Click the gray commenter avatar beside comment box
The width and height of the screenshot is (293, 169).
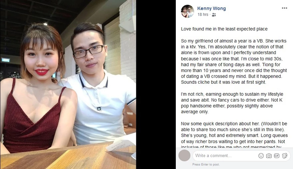pyautogui.click(x=184, y=155)
